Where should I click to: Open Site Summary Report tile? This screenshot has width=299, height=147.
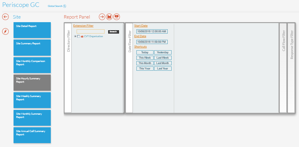[32, 48]
